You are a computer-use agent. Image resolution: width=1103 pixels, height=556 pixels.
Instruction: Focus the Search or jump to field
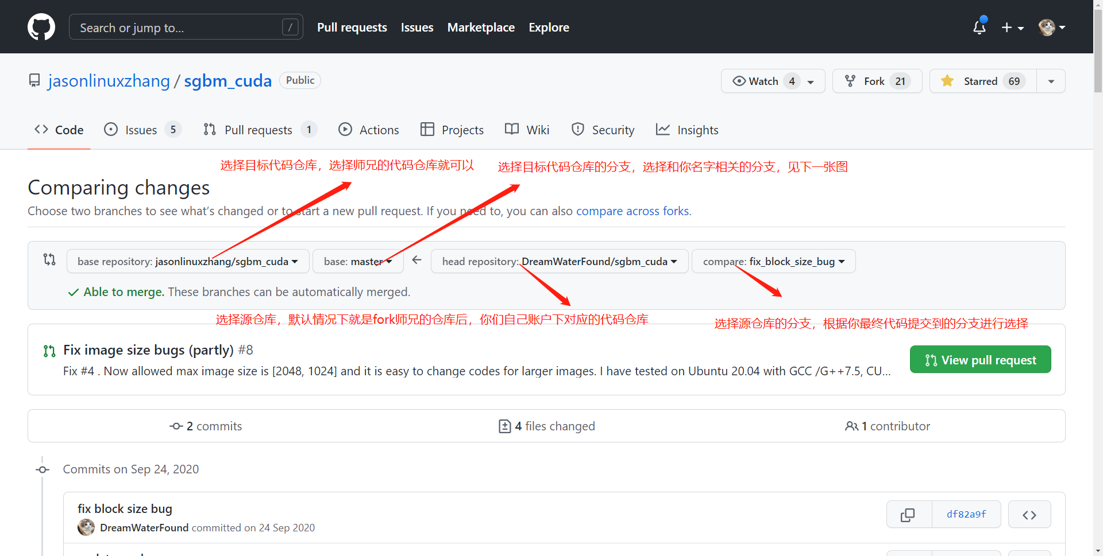pyautogui.click(x=186, y=27)
